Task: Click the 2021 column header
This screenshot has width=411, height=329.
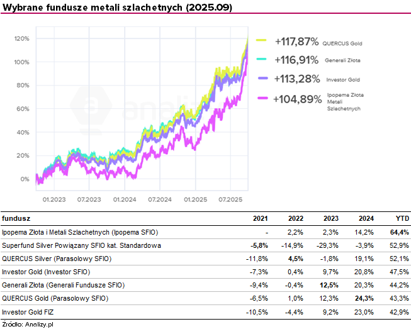Action: pos(260,218)
